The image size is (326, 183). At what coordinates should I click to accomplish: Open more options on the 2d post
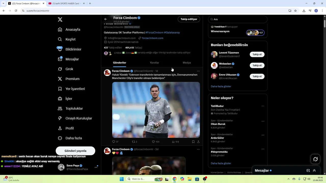click(198, 149)
